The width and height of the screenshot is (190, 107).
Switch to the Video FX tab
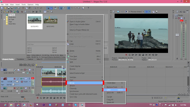[x=39, y=59]
